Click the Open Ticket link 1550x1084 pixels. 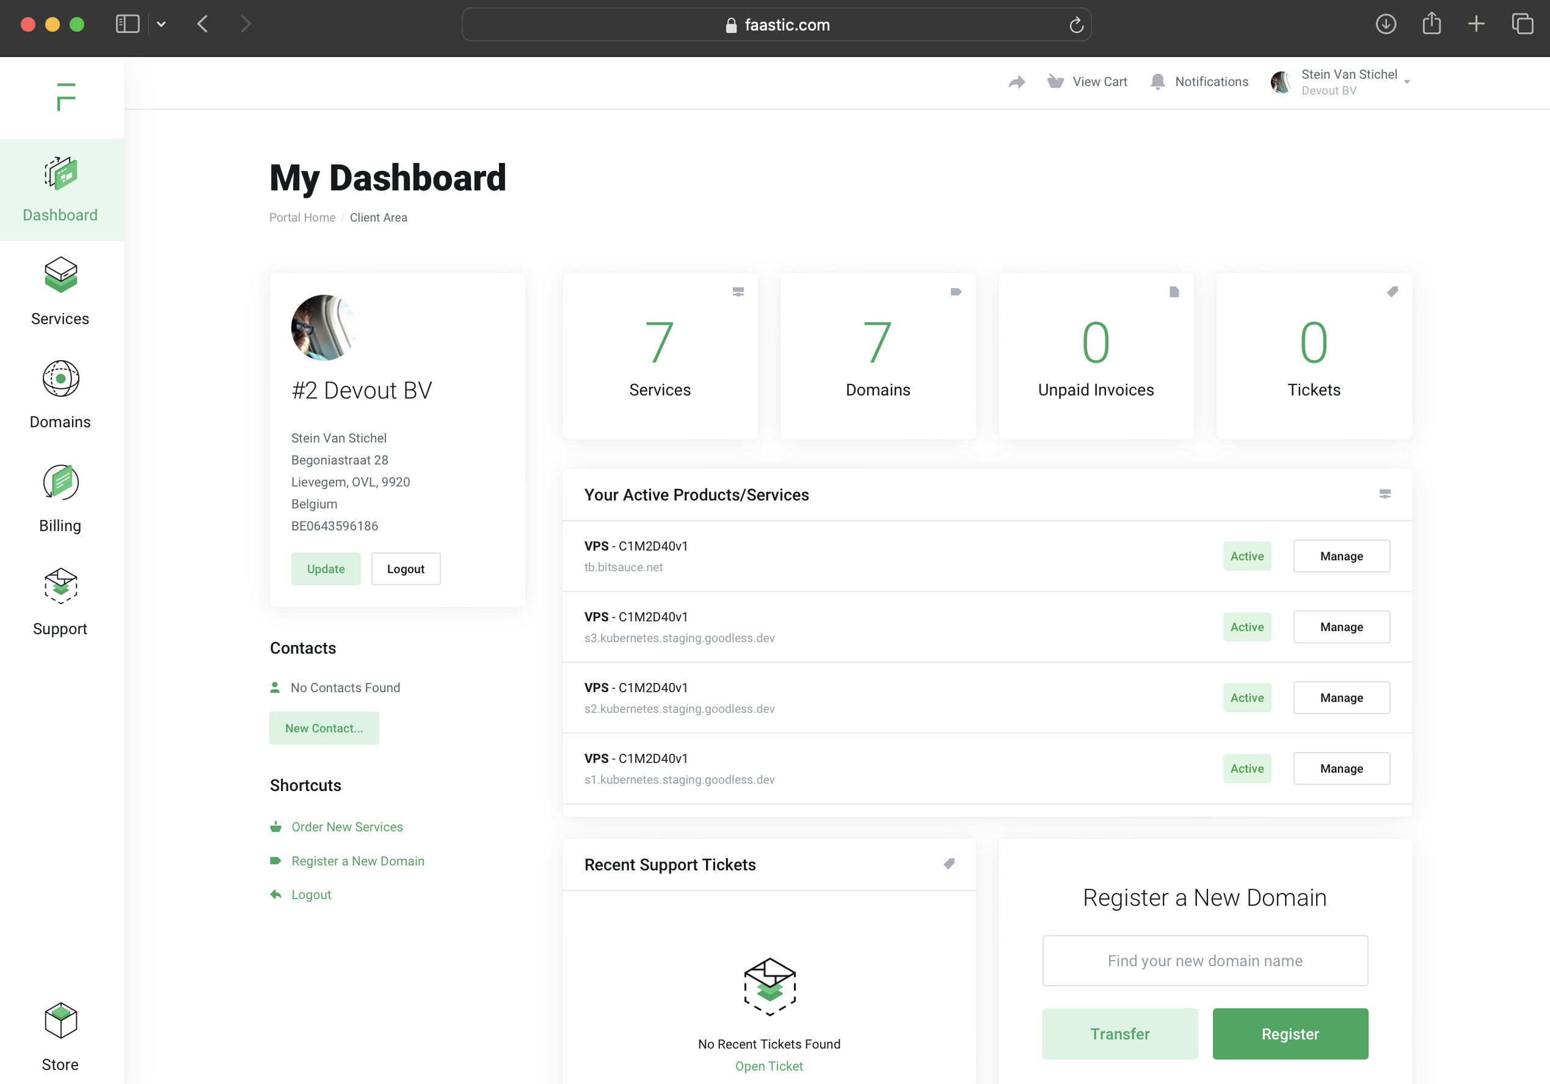point(768,1066)
